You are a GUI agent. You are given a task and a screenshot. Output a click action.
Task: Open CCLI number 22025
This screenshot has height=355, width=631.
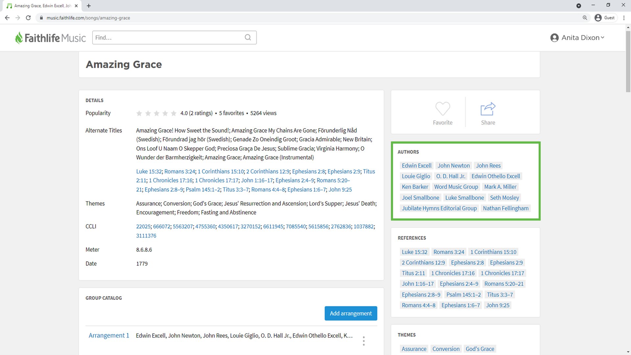(x=143, y=226)
